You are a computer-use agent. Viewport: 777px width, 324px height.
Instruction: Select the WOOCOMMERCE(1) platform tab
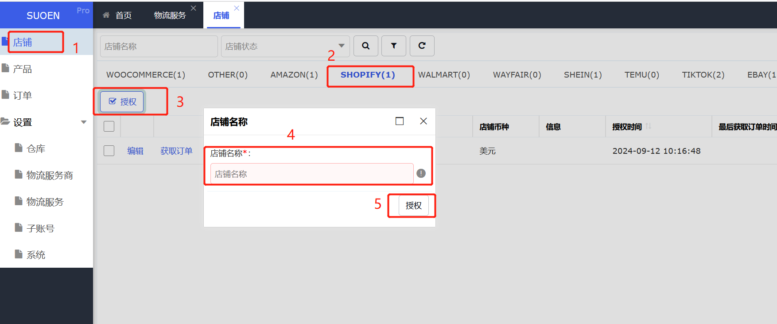click(146, 75)
